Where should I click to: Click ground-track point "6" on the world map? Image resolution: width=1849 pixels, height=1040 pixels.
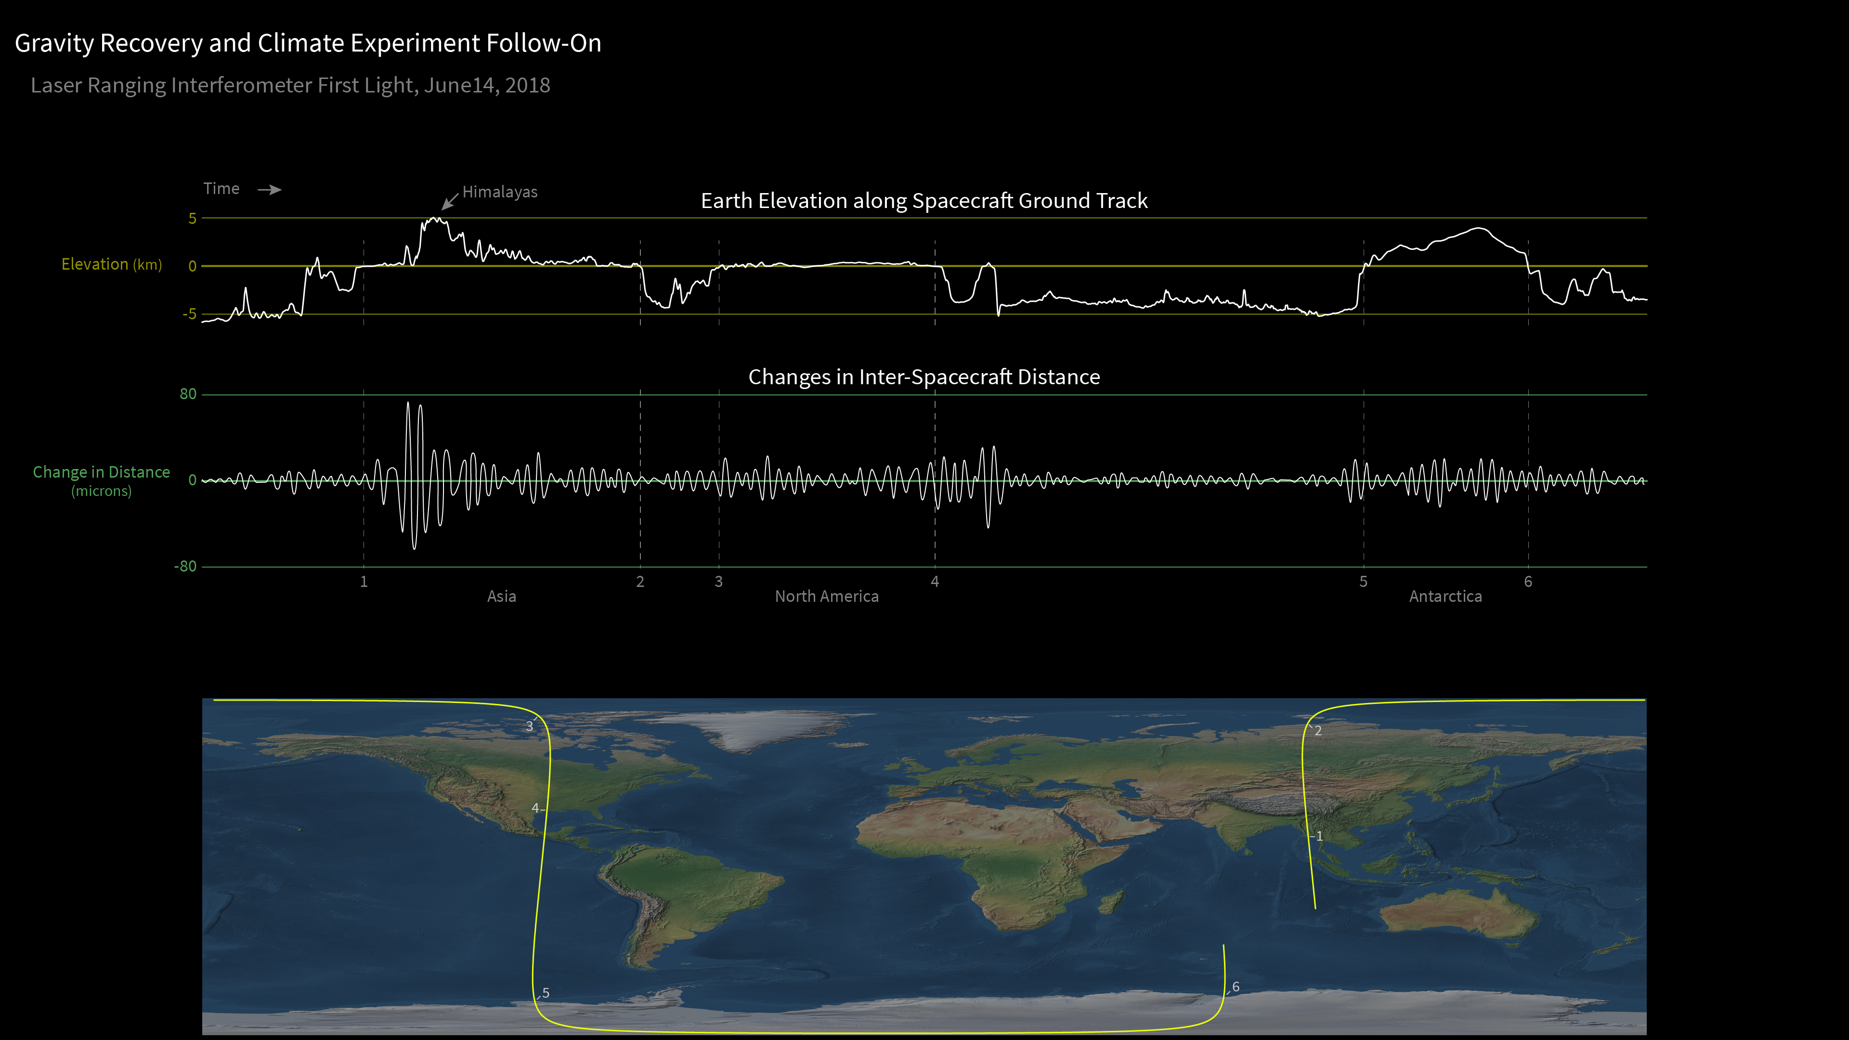pyautogui.click(x=1236, y=987)
